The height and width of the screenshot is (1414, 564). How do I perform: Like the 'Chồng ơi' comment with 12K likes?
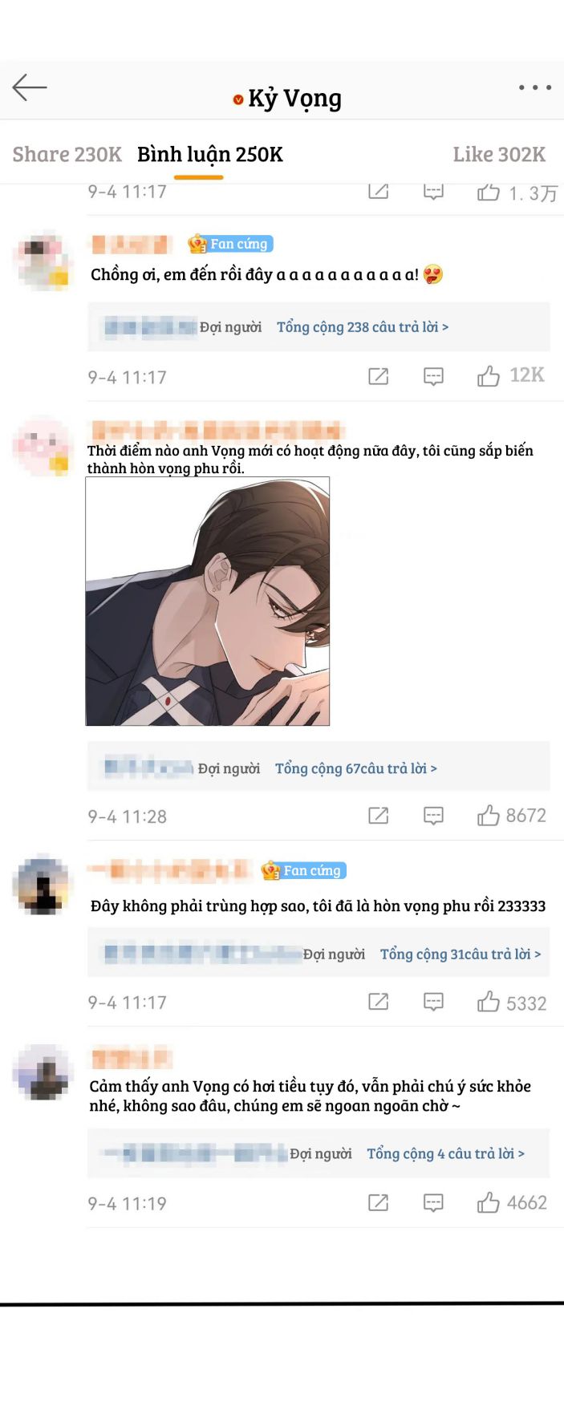pos(488,375)
